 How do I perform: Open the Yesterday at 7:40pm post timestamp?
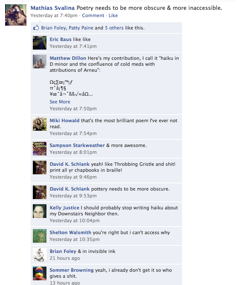pyautogui.click(x=54, y=15)
